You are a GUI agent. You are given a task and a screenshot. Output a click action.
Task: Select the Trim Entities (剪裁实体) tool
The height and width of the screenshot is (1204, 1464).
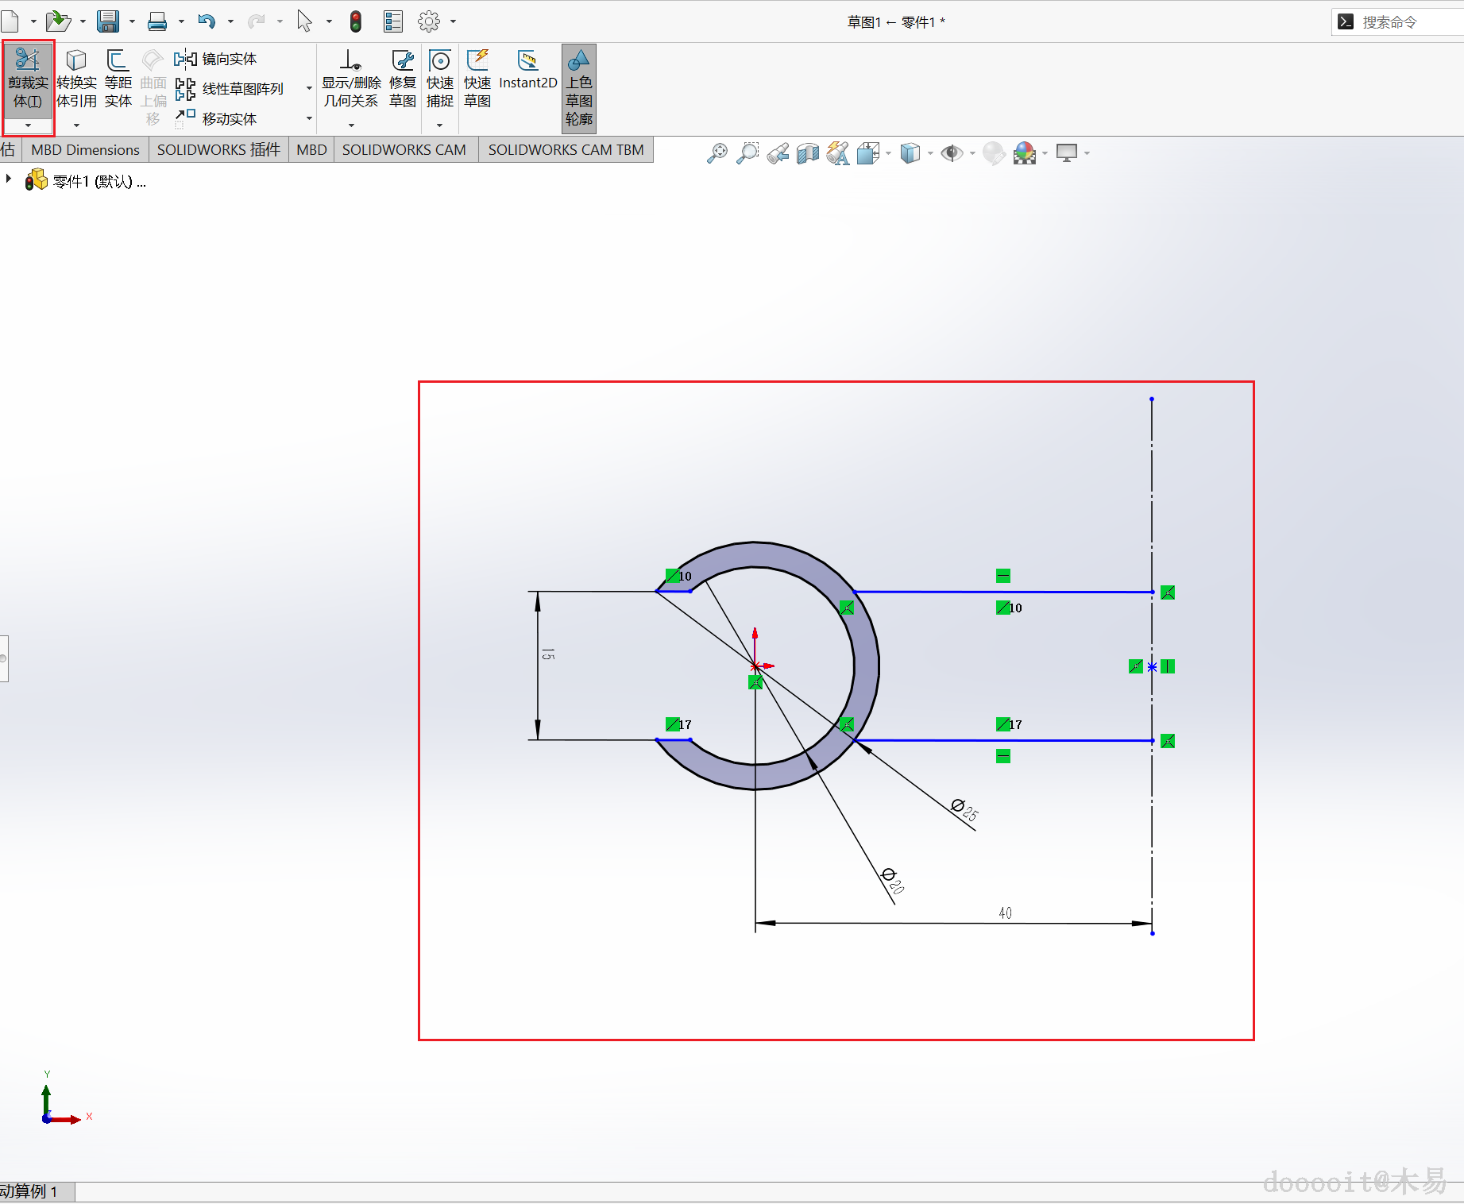click(x=28, y=79)
